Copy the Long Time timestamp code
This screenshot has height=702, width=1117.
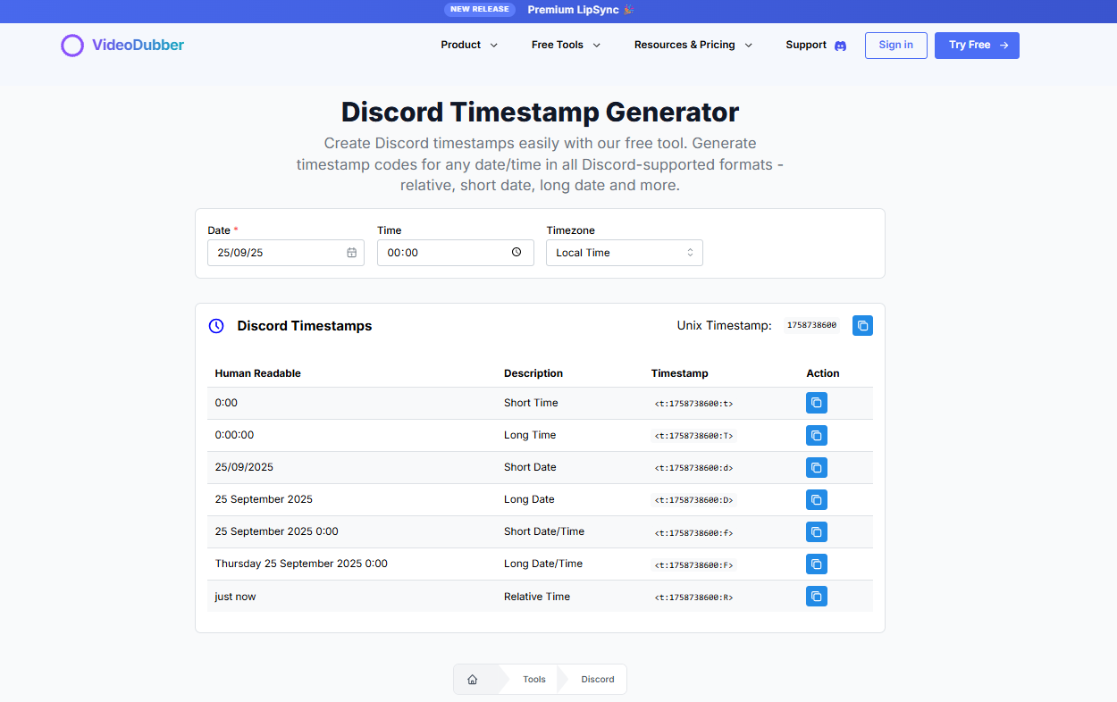(x=816, y=435)
